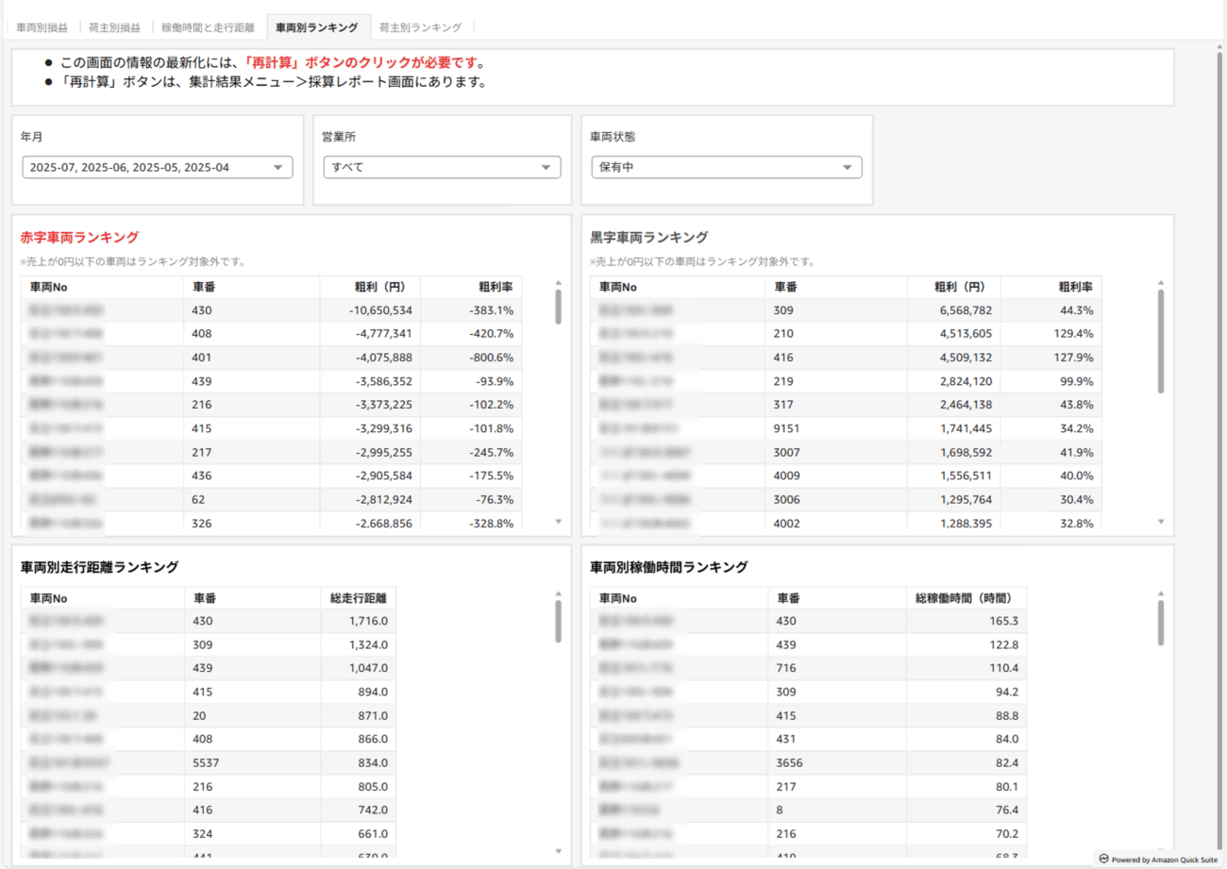Open the 年月 filter dropdown
Screen dimensions: 1227x869
[158, 167]
